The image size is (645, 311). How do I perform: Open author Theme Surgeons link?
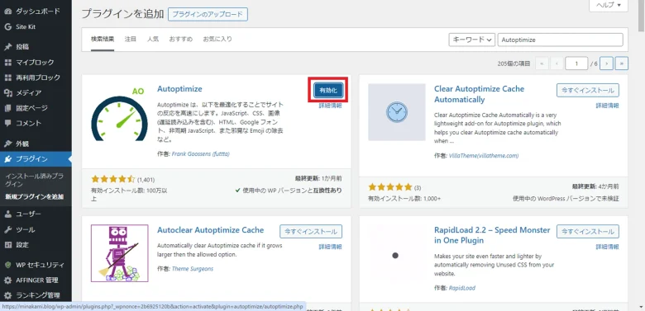pyautogui.click(x=193, y=269)
